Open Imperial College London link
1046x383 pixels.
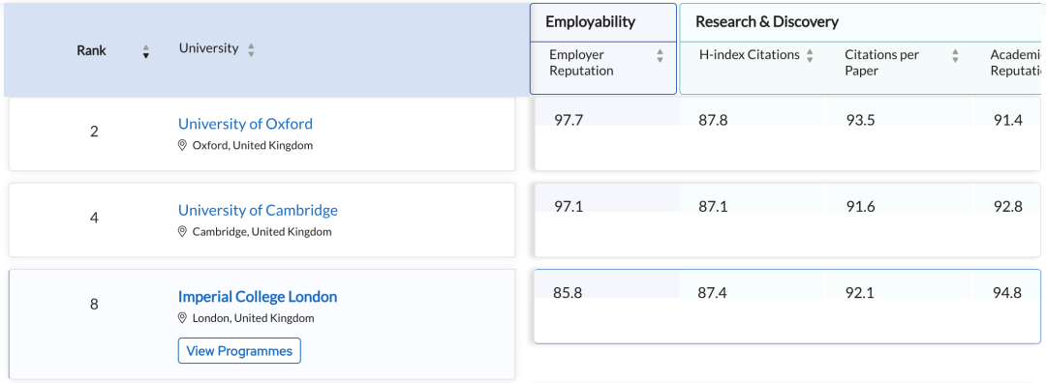258,296
